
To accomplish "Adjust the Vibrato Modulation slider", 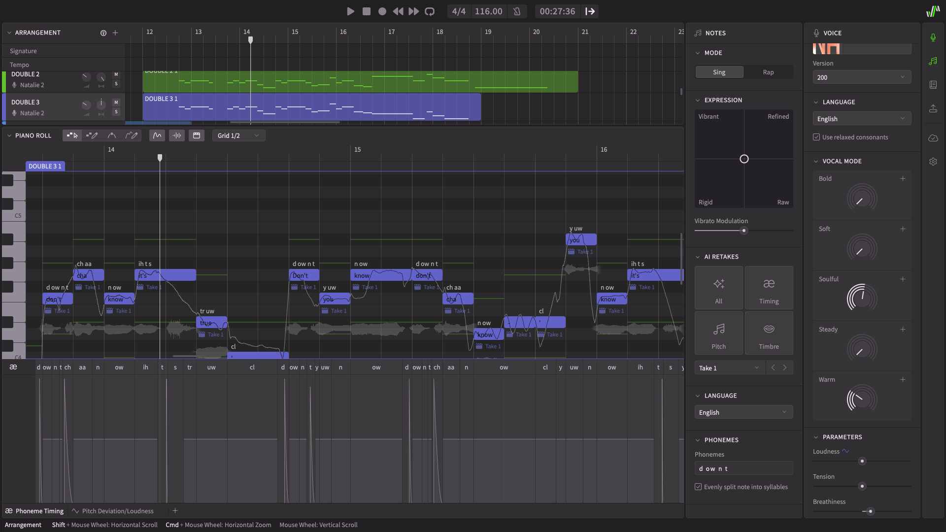I will 744,231.
